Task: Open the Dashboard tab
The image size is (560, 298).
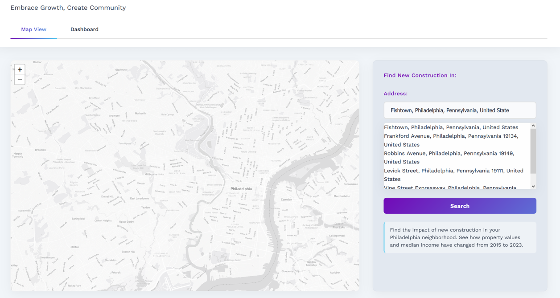Action: 84,29
